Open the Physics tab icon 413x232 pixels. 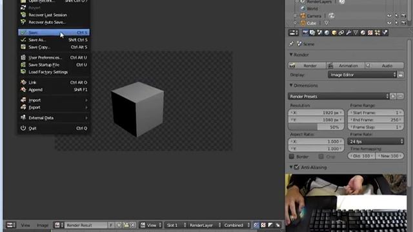[x=385, y=33]
